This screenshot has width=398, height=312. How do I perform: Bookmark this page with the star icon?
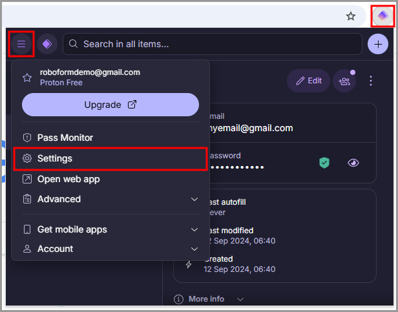[351, 16]
